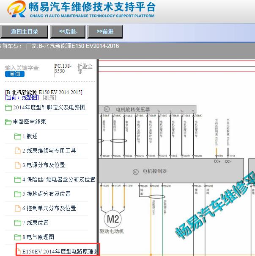Click the 电机旋转变压器 block label
Viewport: 255px width, 256px height.
(x=133, y=109)
